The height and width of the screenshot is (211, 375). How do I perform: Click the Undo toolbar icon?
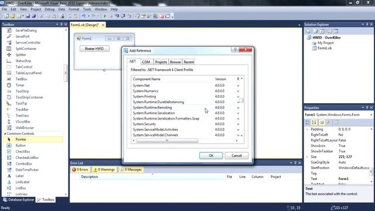[84, 16]
